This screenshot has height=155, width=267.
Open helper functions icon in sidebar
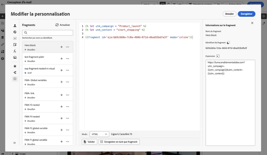pos(15,51)
